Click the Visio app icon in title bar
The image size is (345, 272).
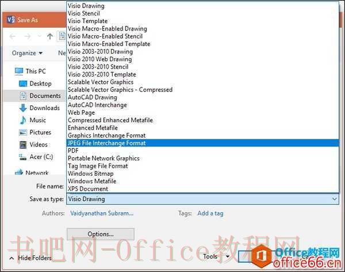click(x=10, y=20)
